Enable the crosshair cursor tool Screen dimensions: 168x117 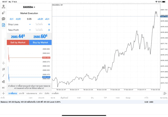[3, 63]
